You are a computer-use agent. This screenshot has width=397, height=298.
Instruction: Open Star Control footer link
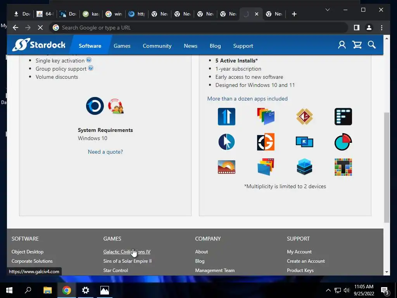point(116,270)
